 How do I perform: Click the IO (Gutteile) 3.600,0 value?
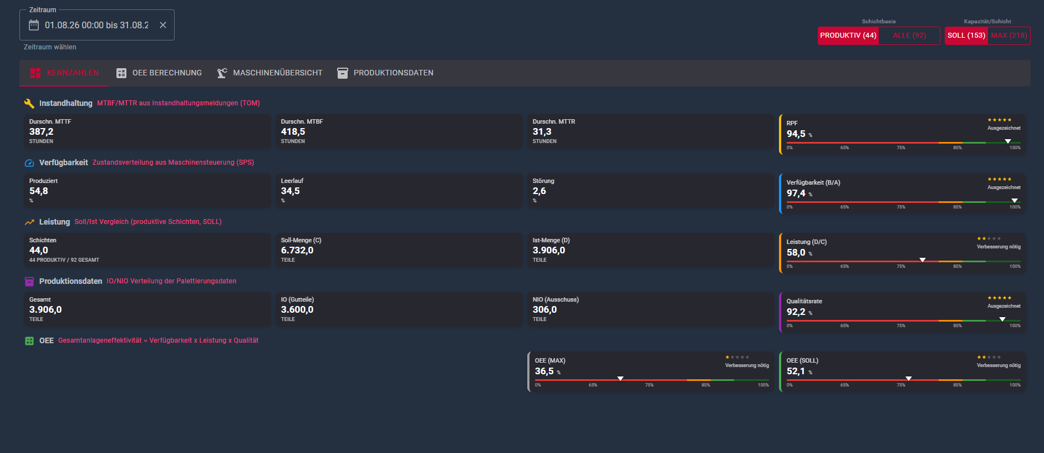[297, 310]
